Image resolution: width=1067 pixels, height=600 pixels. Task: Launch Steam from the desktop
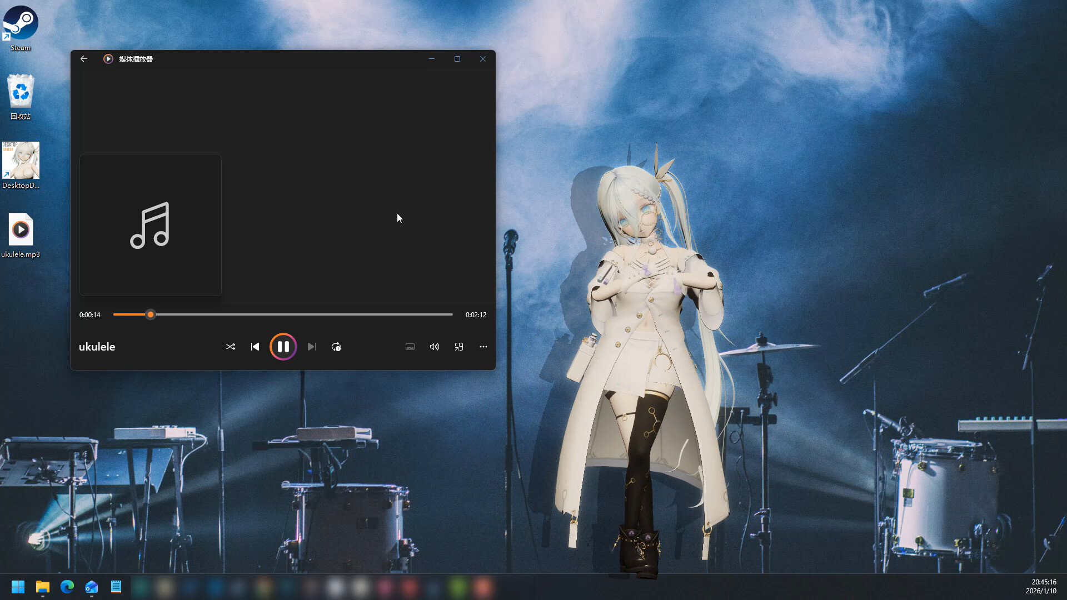tap(20, 24)
